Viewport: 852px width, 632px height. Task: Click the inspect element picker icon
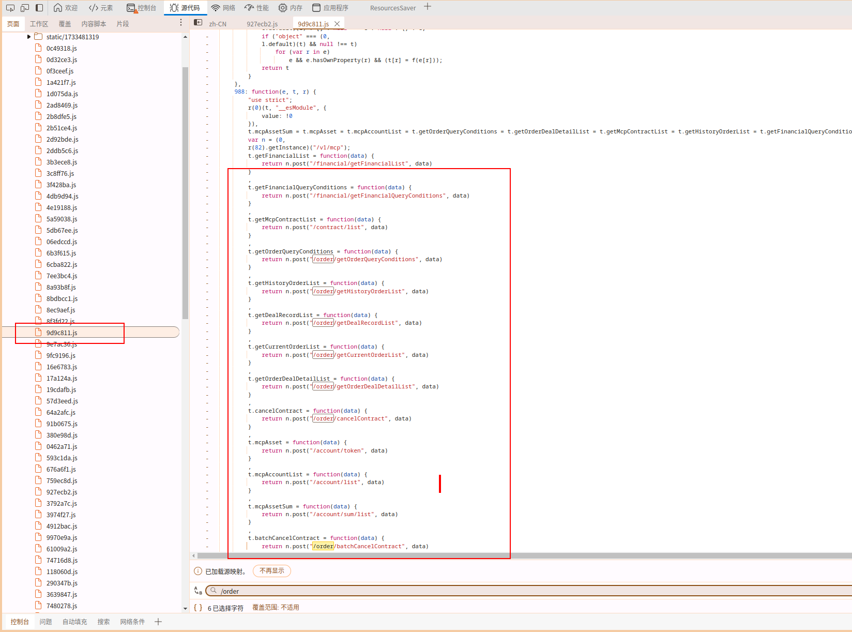point(10,8)
